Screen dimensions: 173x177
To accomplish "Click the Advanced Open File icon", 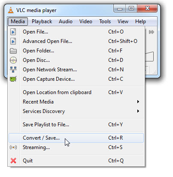I will tap(13, 41).
